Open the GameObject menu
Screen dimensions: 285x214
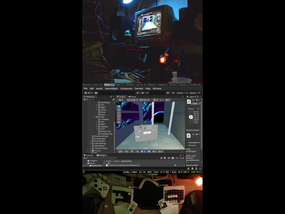111,88
